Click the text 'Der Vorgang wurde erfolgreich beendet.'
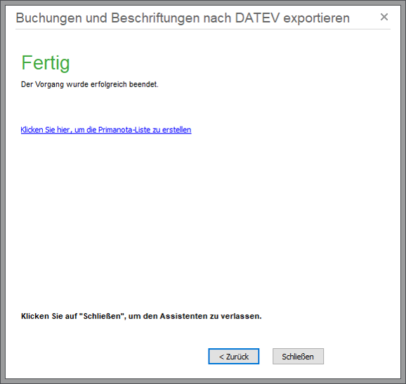 pyautogui.click(x=90, y=84)
